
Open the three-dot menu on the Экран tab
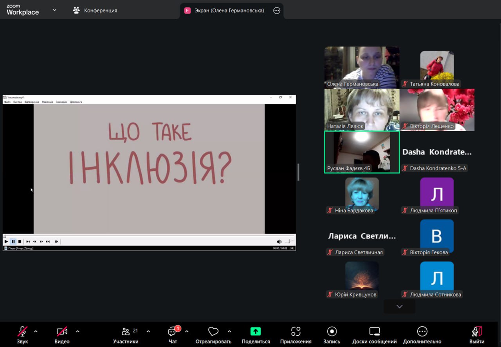point(277,11)
